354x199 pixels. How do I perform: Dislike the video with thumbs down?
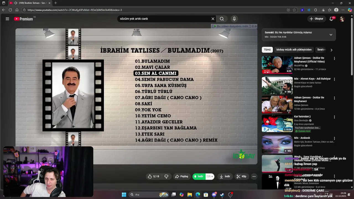[x=166, y=176]
